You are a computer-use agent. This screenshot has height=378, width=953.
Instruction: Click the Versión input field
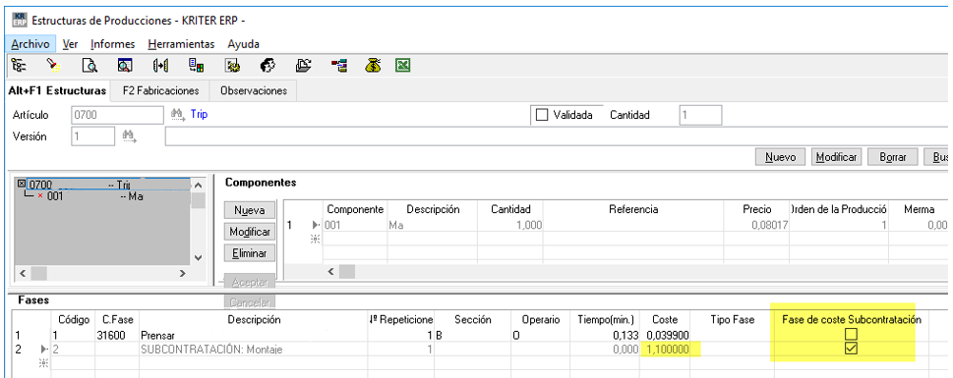[x=93, y=136]
